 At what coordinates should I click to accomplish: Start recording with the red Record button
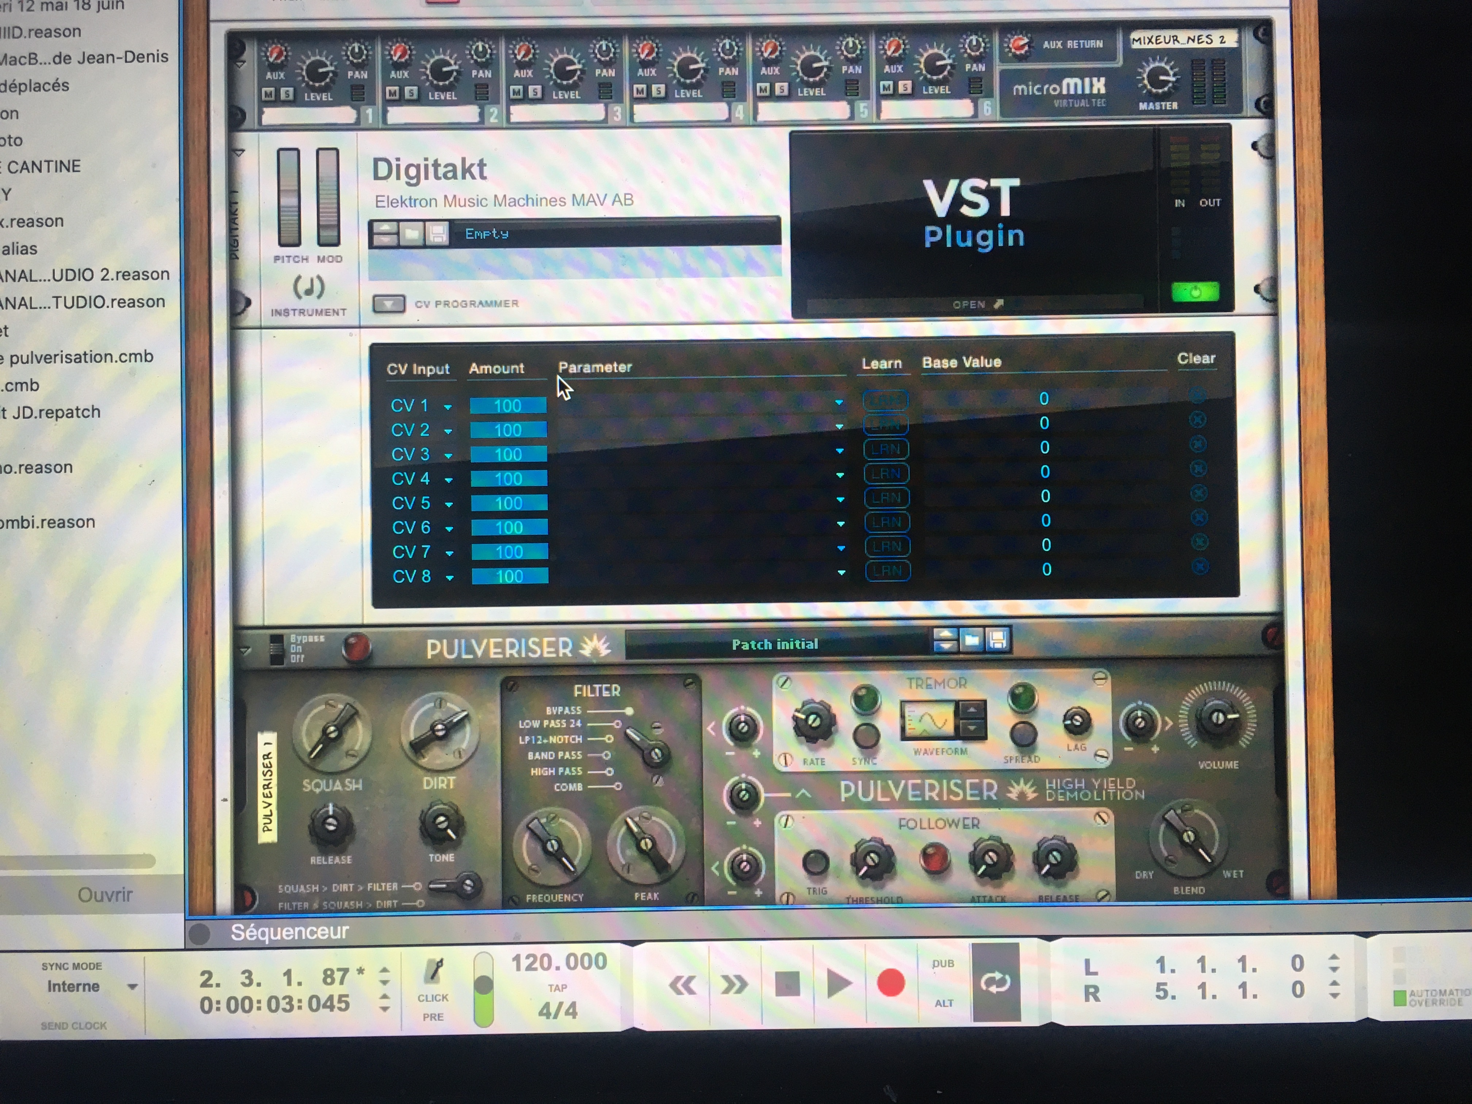coord(890,983)
